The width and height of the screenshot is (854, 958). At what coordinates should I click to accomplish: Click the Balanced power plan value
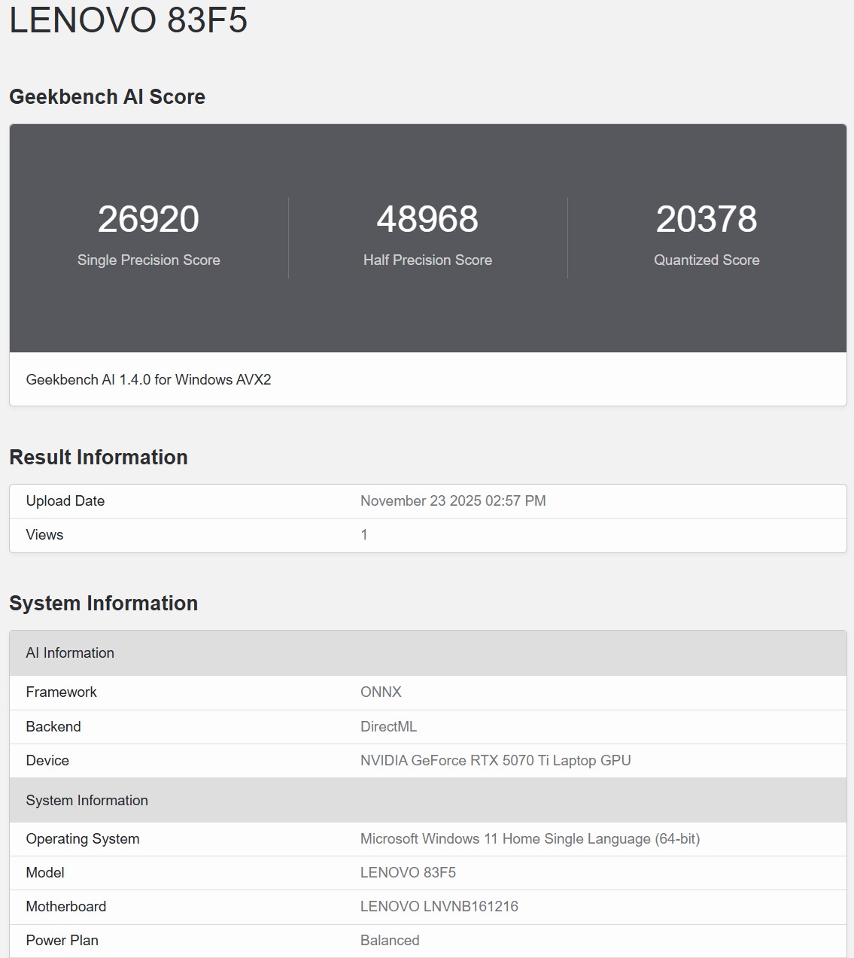click(390, 940)
